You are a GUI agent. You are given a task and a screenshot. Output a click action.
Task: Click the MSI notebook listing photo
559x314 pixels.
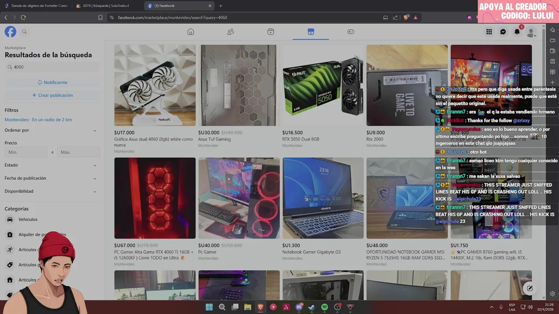(407, 198)
